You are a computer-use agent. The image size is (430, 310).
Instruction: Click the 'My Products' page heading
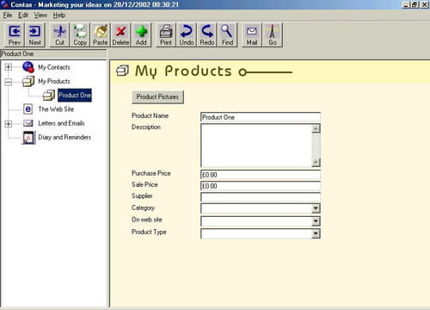(183, 71)
